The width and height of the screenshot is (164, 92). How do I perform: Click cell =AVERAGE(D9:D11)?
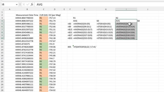point(85,27)
